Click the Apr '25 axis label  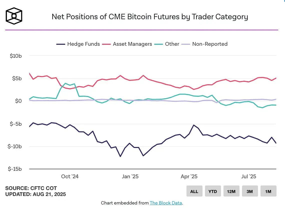point(189,176)
